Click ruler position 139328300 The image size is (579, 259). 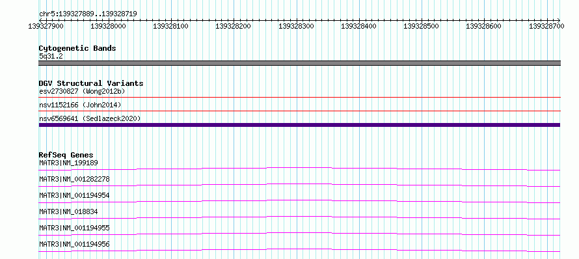pyautogui.click(x=296, y=26)
